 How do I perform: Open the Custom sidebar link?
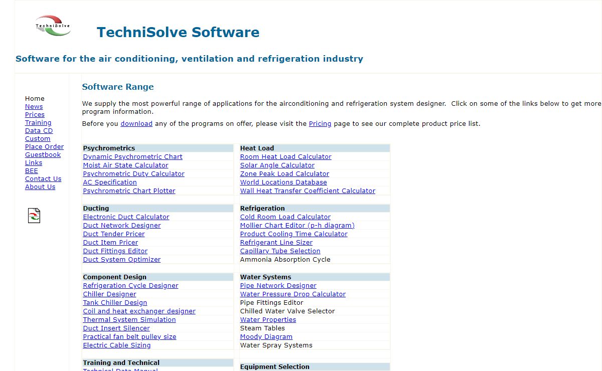pos(38,139)
